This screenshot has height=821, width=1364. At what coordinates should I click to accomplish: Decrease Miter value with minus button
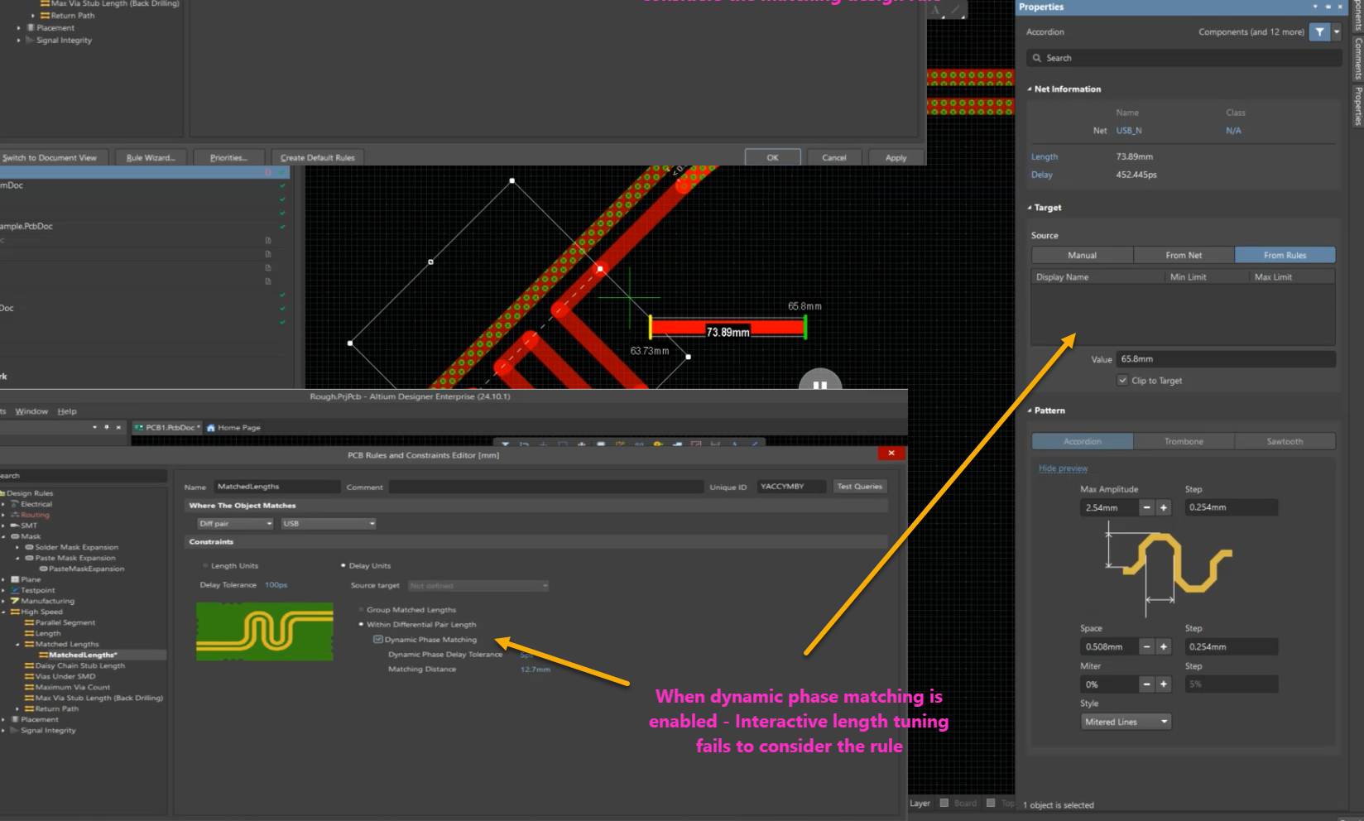coord(1147,684)
